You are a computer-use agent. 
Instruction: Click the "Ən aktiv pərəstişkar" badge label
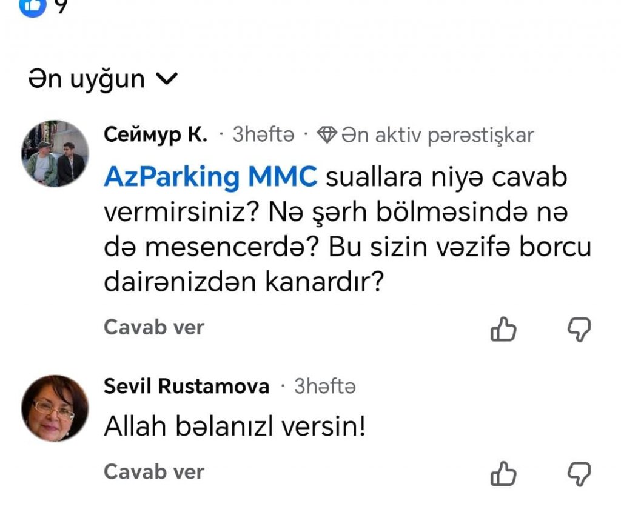coord(437,135)
